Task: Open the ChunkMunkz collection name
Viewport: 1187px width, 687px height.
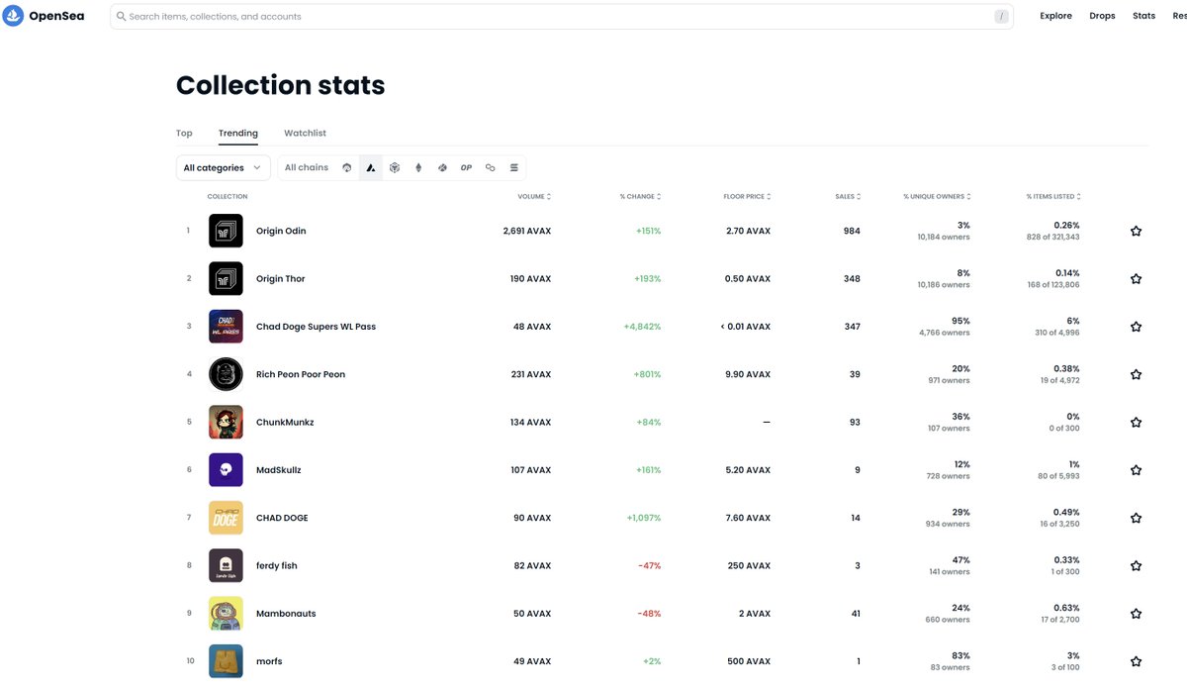Action: 284,423
